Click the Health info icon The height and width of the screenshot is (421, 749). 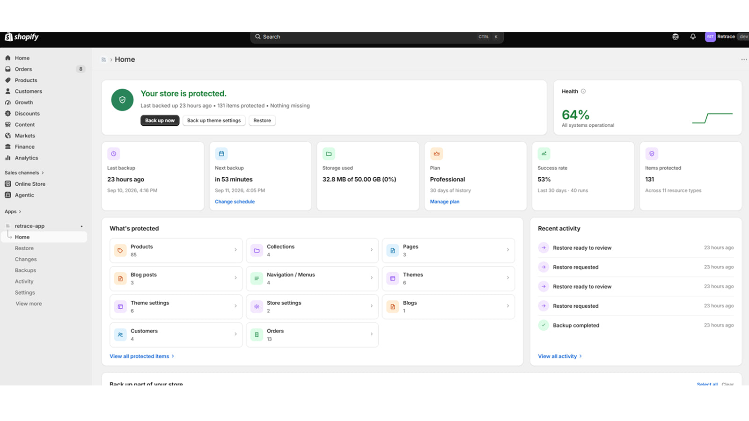[x=583, y=91]
